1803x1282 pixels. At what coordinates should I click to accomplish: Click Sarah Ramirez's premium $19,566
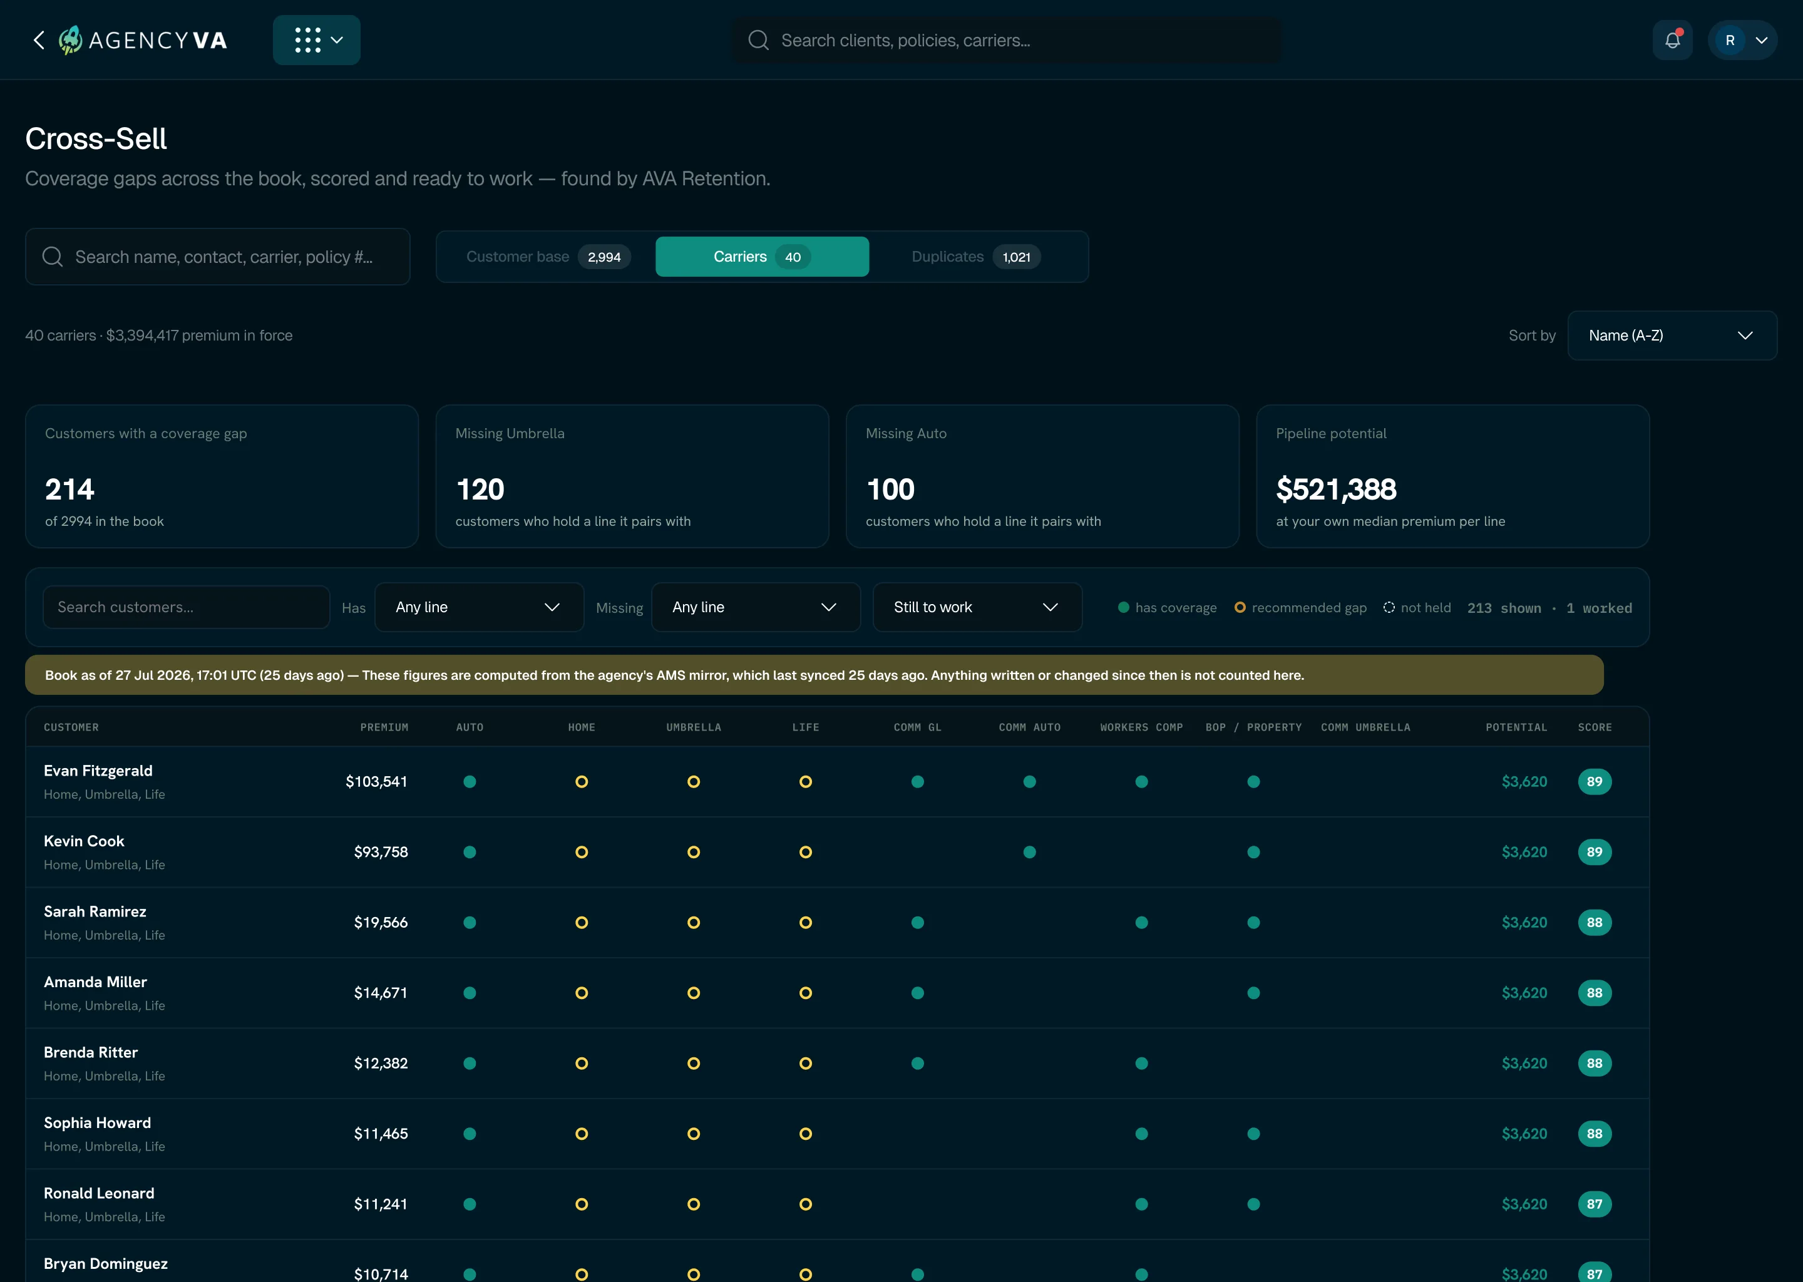(x=381, y=922)
